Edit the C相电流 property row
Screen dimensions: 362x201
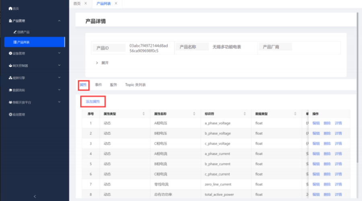(x=316, y=174)
